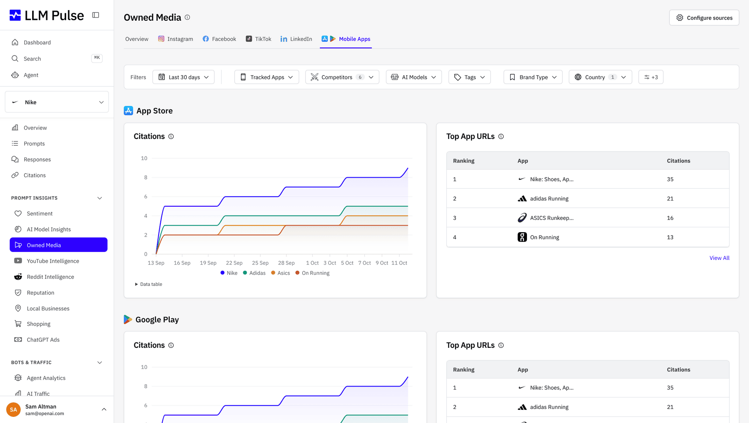
Task: Click the Configure sources button
Action: point(704,18)
